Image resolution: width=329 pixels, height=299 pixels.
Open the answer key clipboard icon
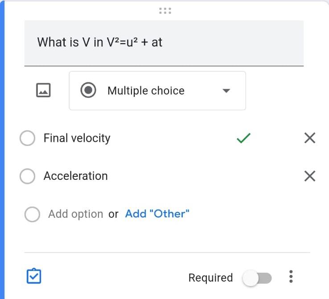(34, 277)
